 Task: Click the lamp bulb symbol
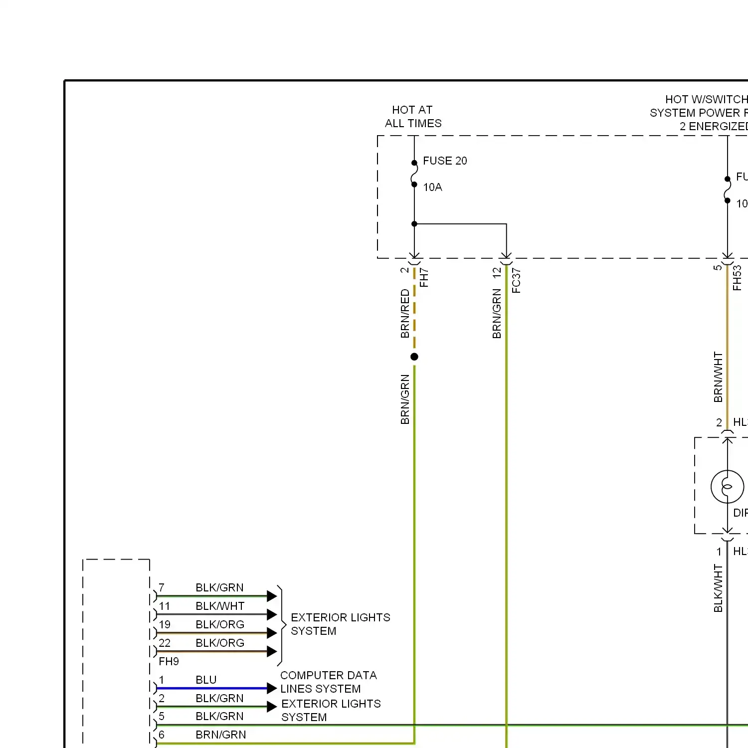point(728,487)
